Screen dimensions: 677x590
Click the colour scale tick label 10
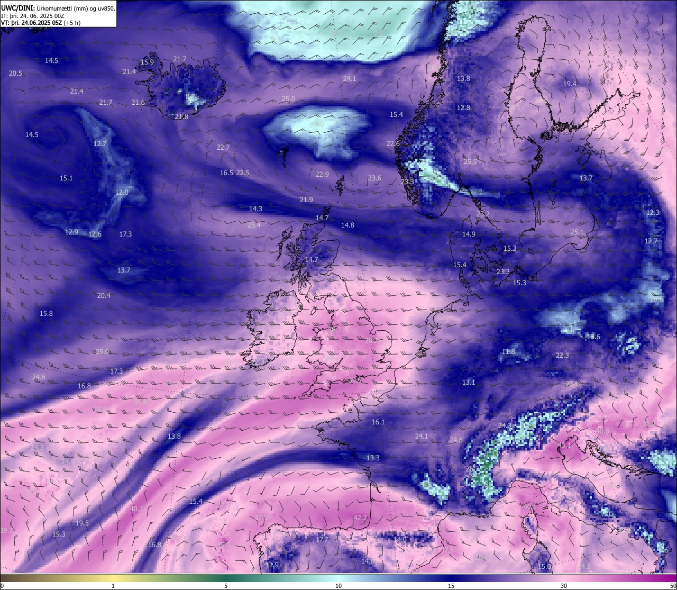point(338,586)
